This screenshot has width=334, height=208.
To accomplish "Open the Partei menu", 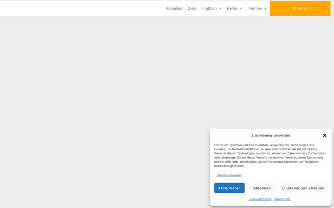I will 232,8.
